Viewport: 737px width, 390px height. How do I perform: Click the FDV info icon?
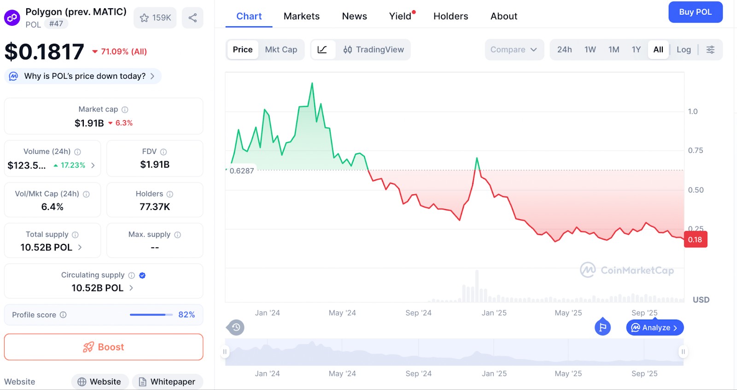164,152
